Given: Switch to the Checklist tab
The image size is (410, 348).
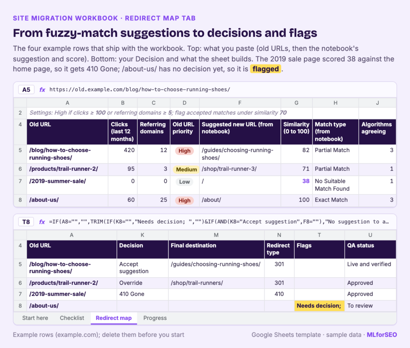Looking at the screenshot, I should point(72,318).
